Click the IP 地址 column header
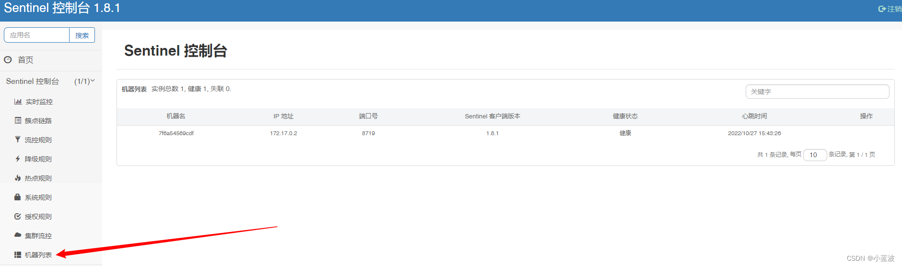The width and height of the screenshot is (902, 266). click(x=283, y=116)
